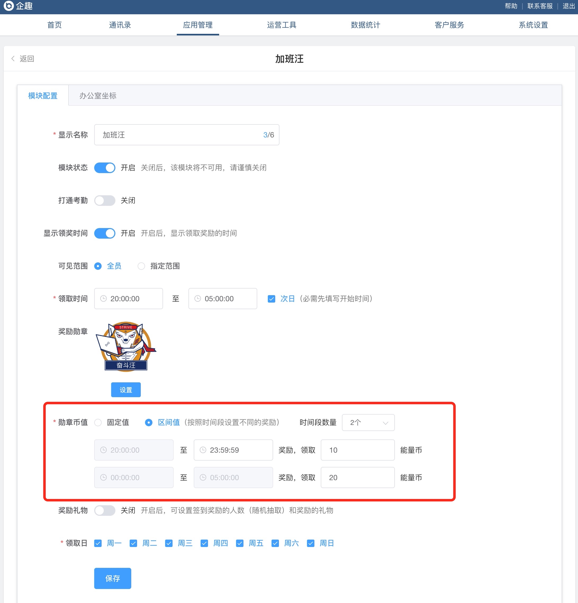
Task: Click the reward amount field showing 20
Action: [358, 477]
